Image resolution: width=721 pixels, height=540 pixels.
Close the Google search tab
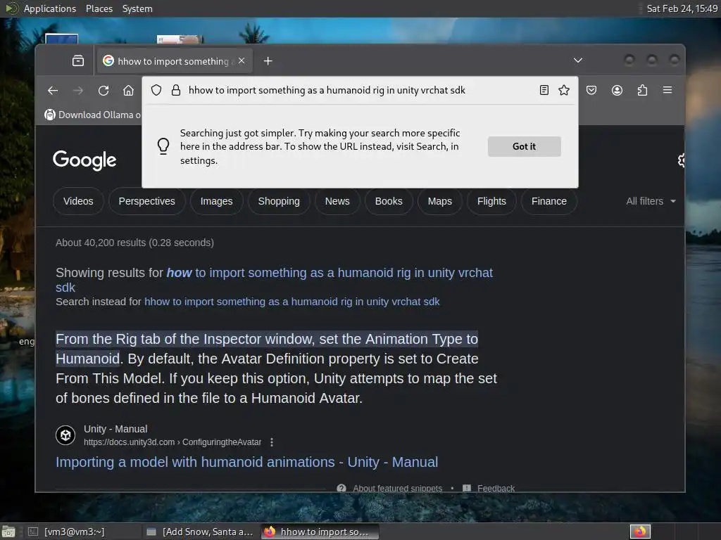coord(242,60)
